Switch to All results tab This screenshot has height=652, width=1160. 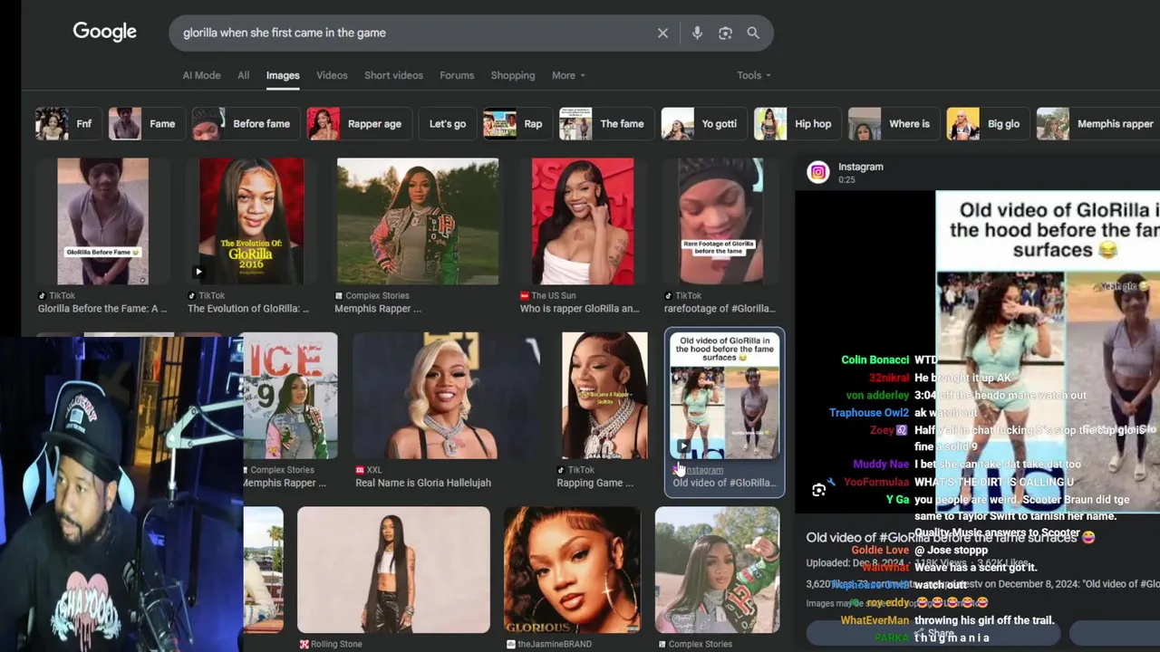(244, 75)
